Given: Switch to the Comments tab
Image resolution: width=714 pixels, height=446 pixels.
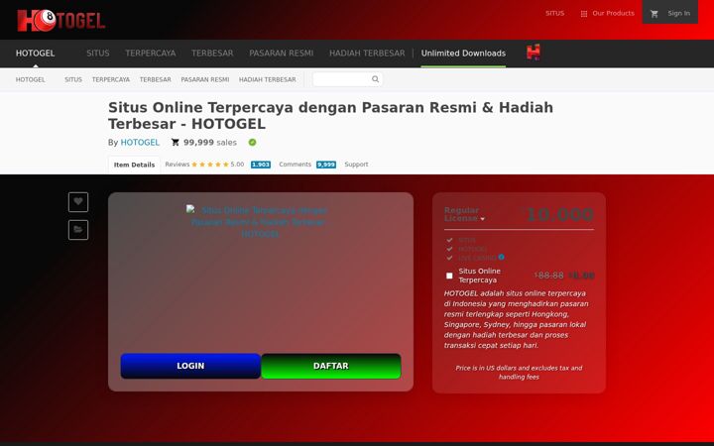Looking at the screenshot, I should 296,165.
